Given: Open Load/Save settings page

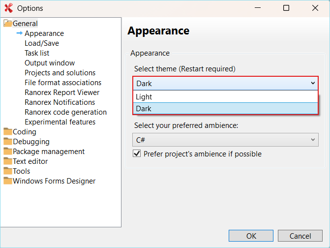Looking at the screenshot, I should (x=42, y=43).
